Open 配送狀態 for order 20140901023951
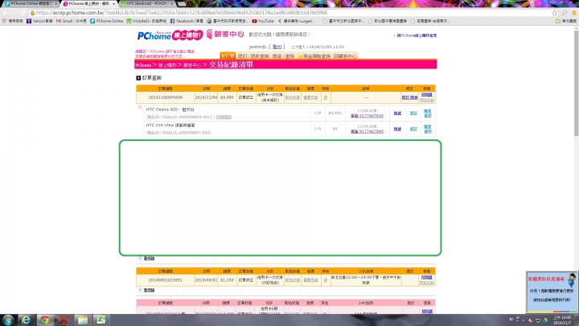The image size is (579, 326). 293,280
